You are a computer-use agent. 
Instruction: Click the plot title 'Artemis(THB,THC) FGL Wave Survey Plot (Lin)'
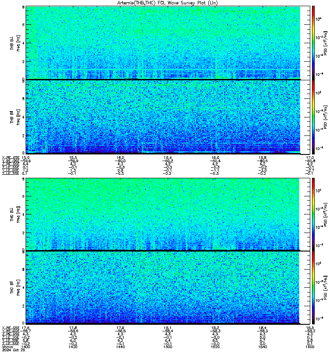tap(168, 3)
